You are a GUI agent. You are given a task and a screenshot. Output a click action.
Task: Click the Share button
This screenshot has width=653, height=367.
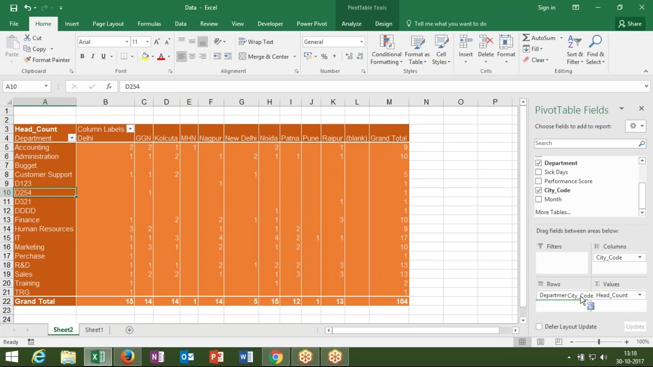pyautogui.click(x=630, y=23)
